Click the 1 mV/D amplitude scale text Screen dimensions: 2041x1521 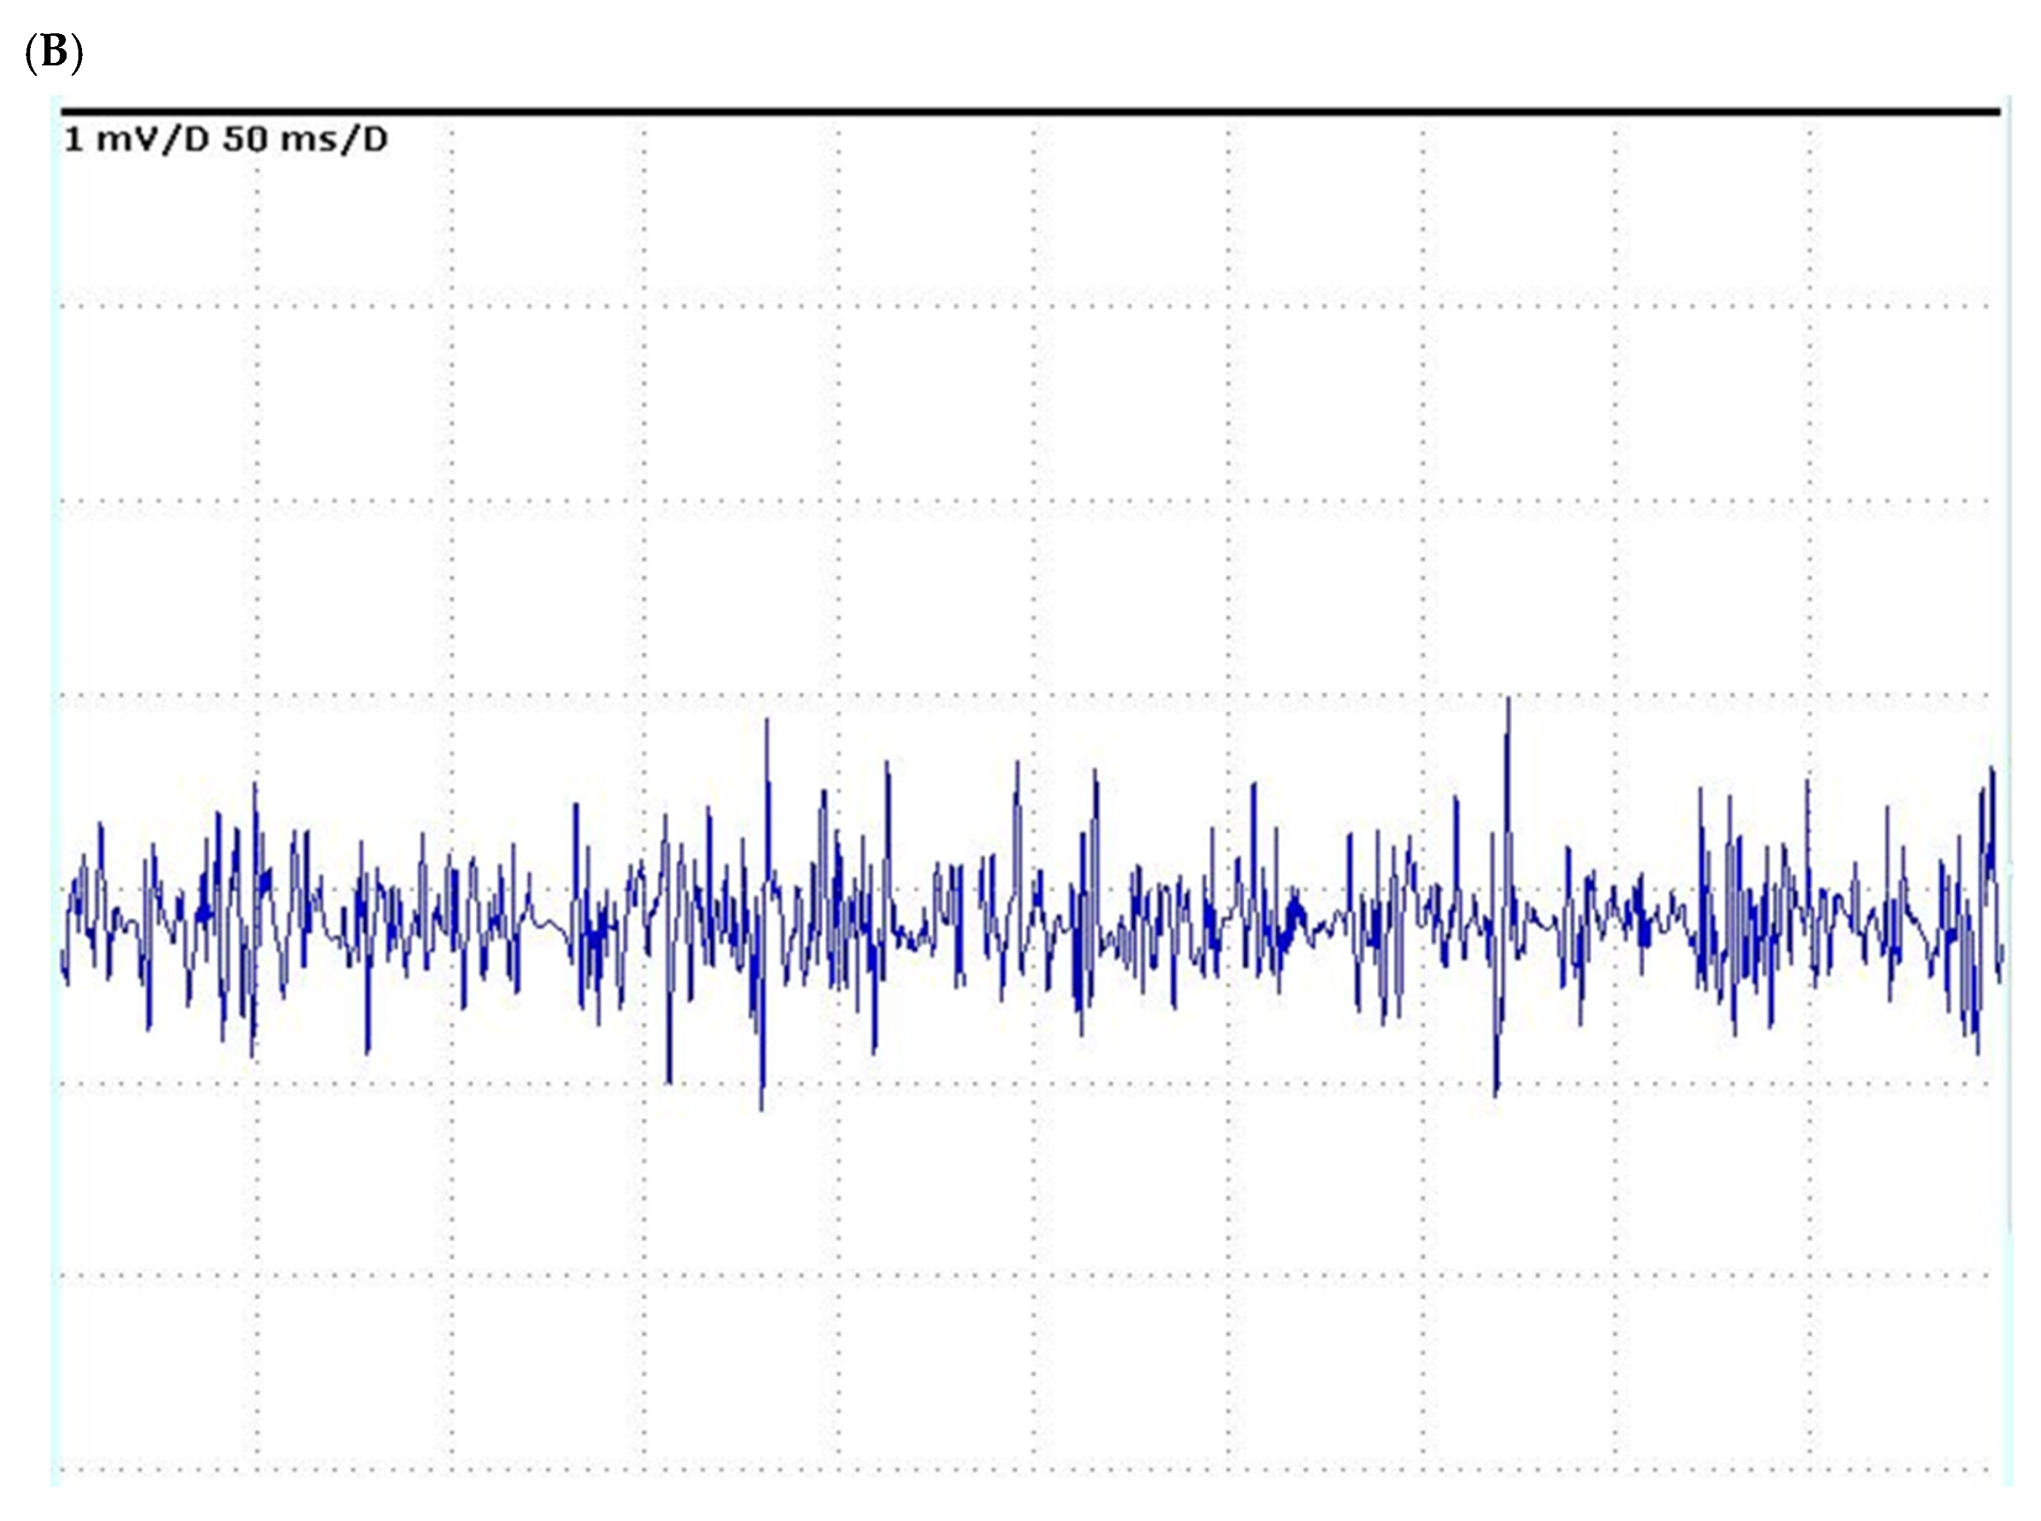pyautogui.click(x=135, y=140)
